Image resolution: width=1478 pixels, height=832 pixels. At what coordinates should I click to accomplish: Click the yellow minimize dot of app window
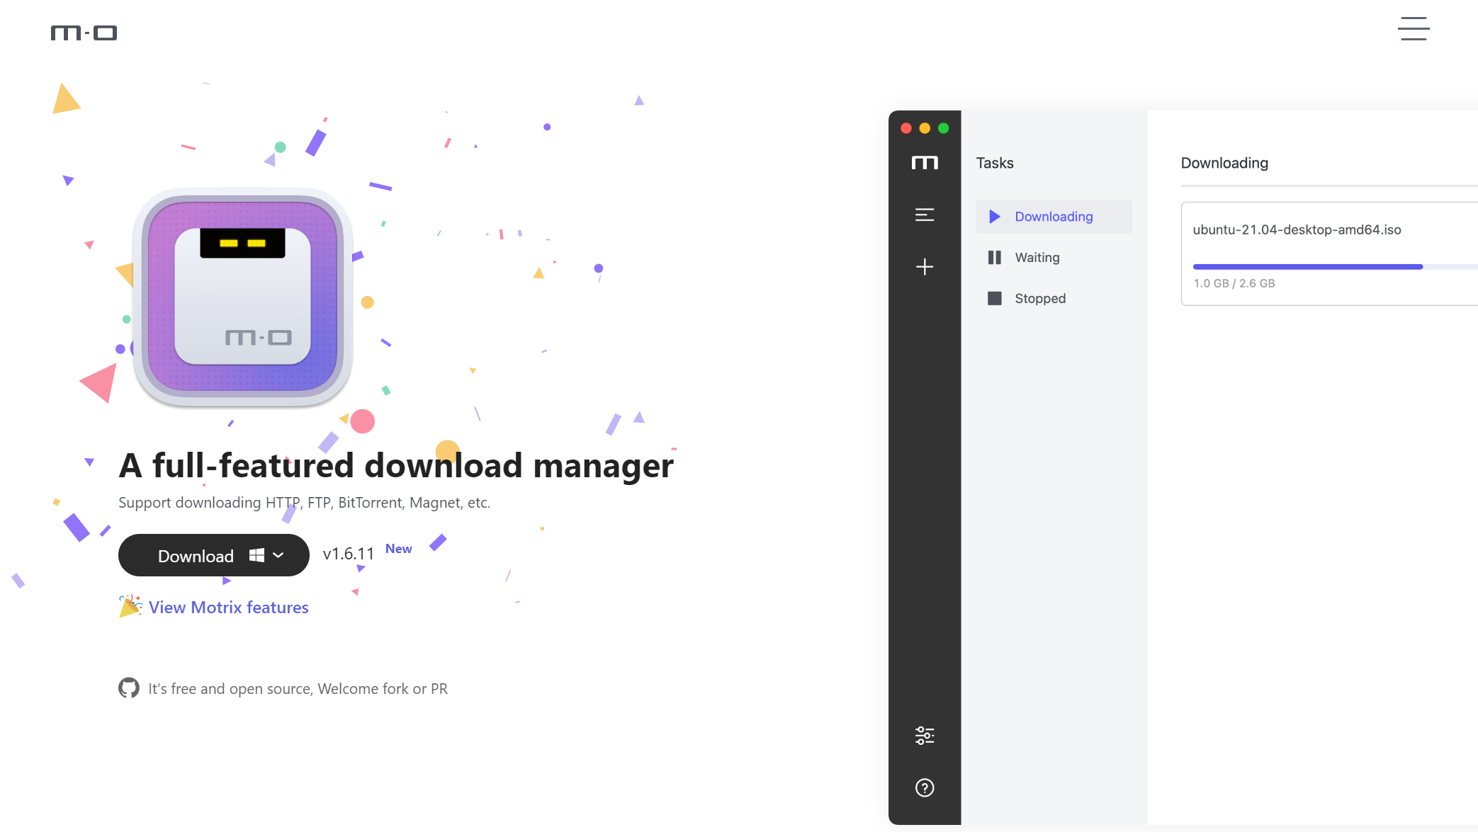click(x=925, y=128)
